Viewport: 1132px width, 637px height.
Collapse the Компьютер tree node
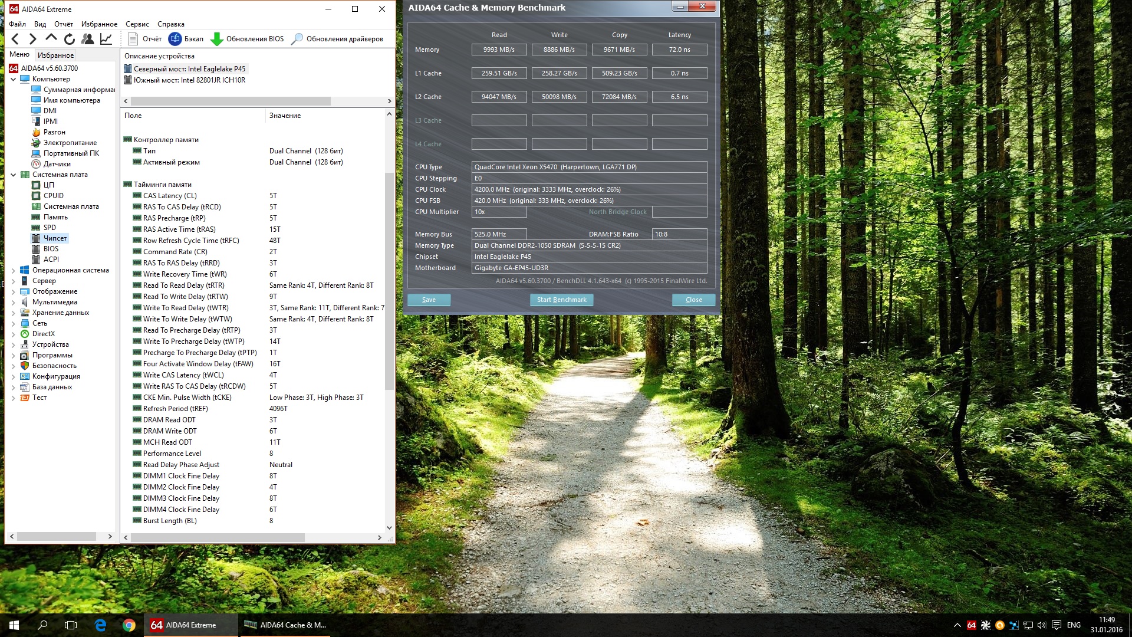[14, 79]
